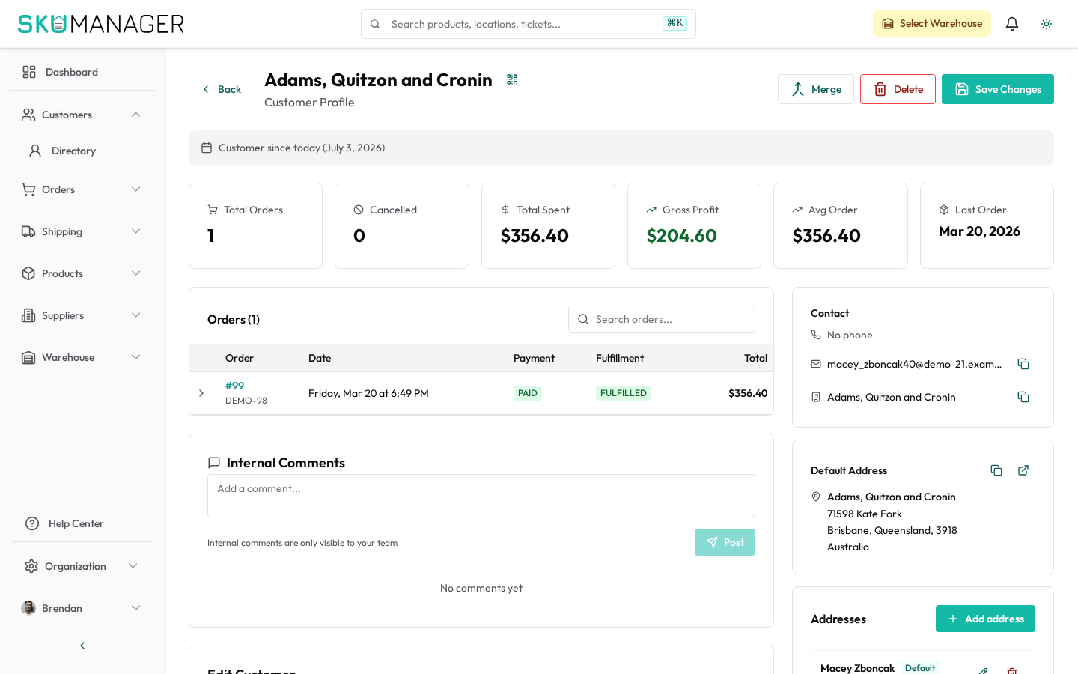Open the Brendan account dropdown chevron
This screenshot has width=1078, height=674.
136,608
